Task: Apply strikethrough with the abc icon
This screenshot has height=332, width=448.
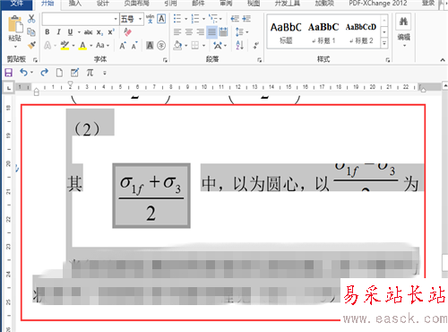Action: 88,32
